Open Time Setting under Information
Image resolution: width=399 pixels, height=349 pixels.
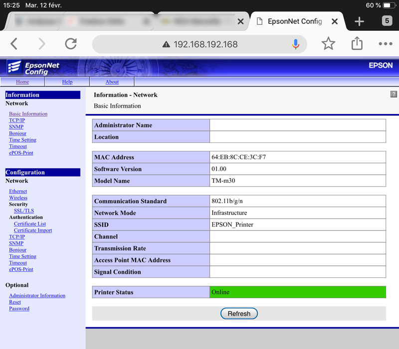[22, 140]
